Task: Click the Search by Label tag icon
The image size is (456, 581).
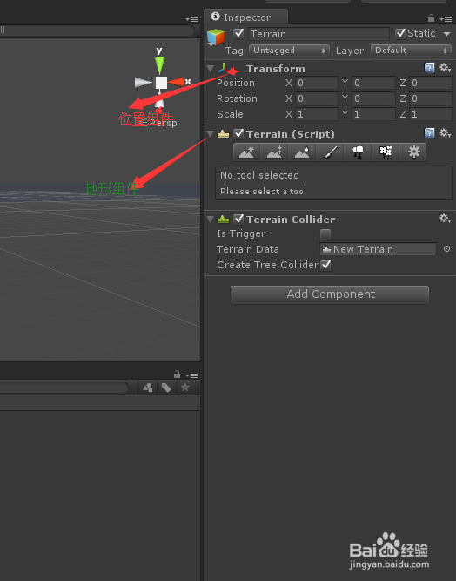Action: (x=166, y=388)
